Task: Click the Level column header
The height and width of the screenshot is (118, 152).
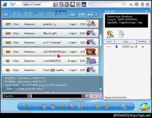Action: point(109,42)
